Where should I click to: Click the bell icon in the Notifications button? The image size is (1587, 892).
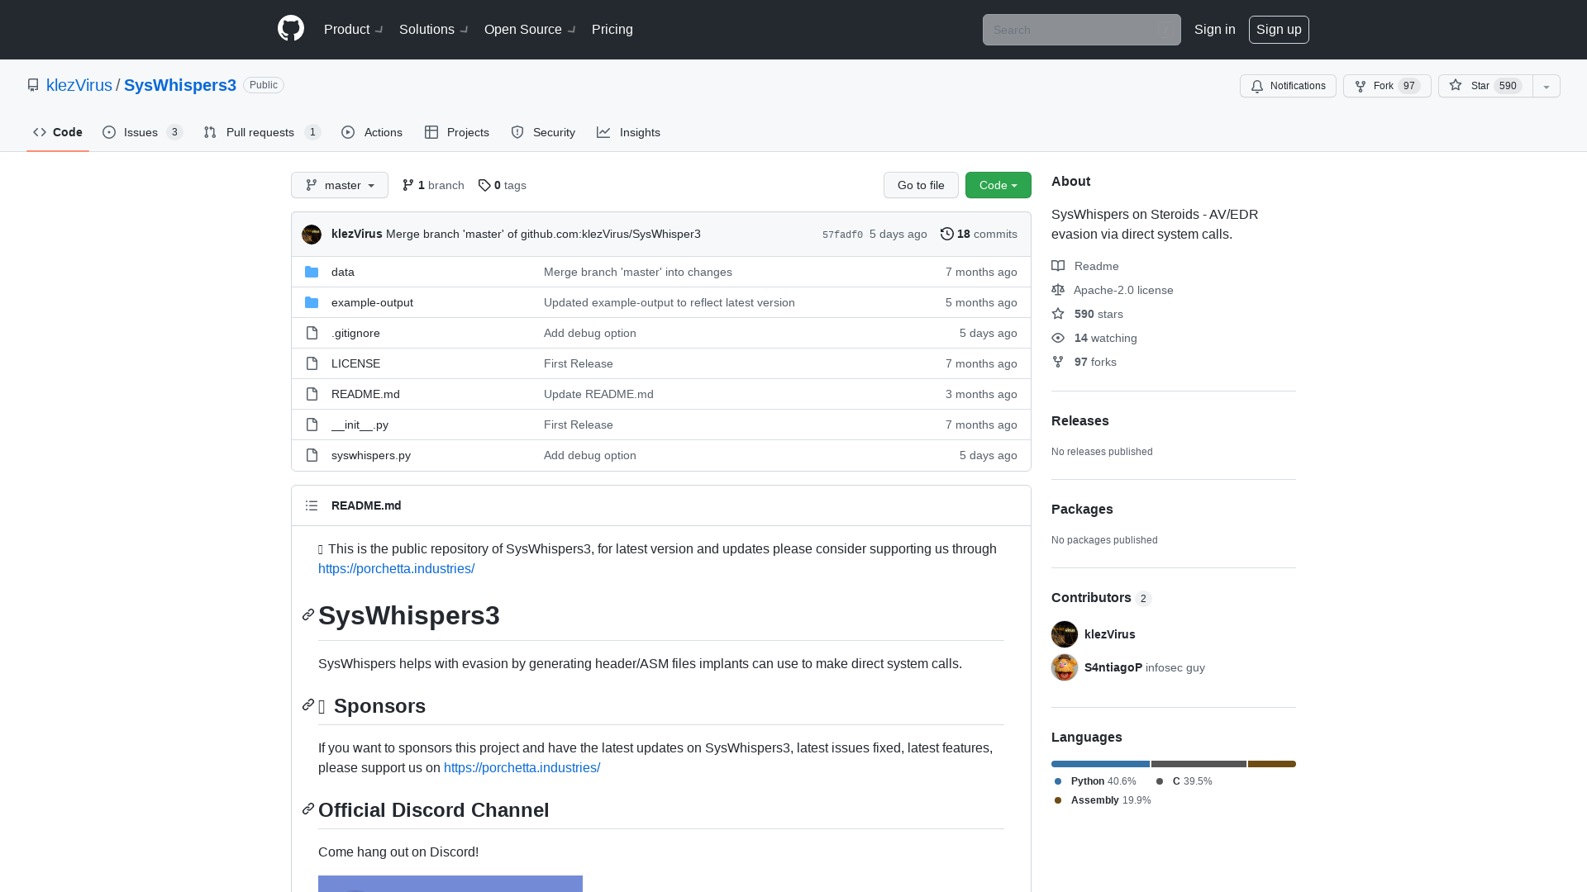[x=1257, y=86]
